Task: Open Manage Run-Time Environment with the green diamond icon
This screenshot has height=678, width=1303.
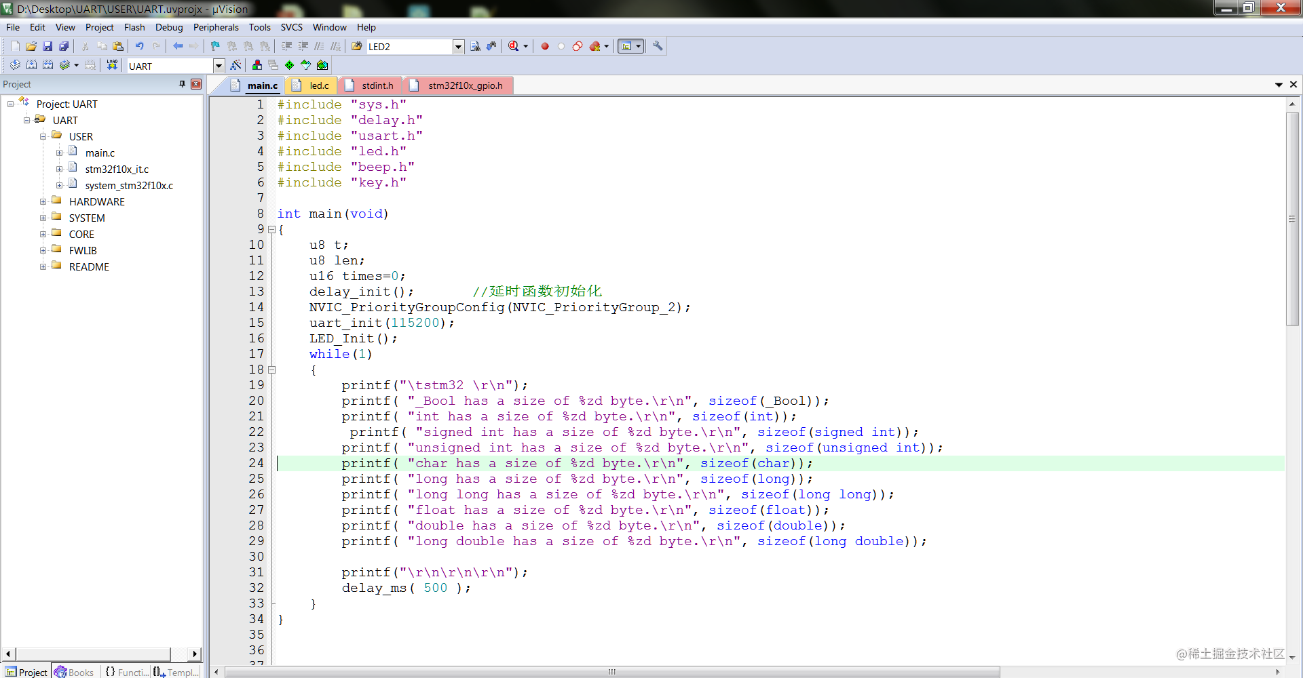Action: (x=290, y=65)
